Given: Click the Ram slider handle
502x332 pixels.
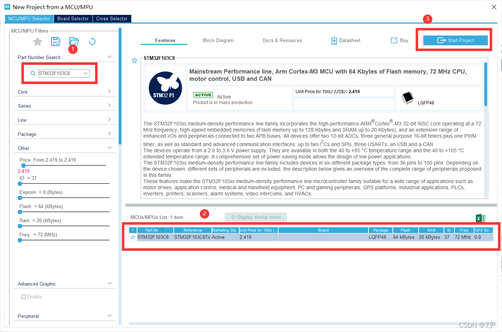Looking at the screenshot, I should point(20,226).
